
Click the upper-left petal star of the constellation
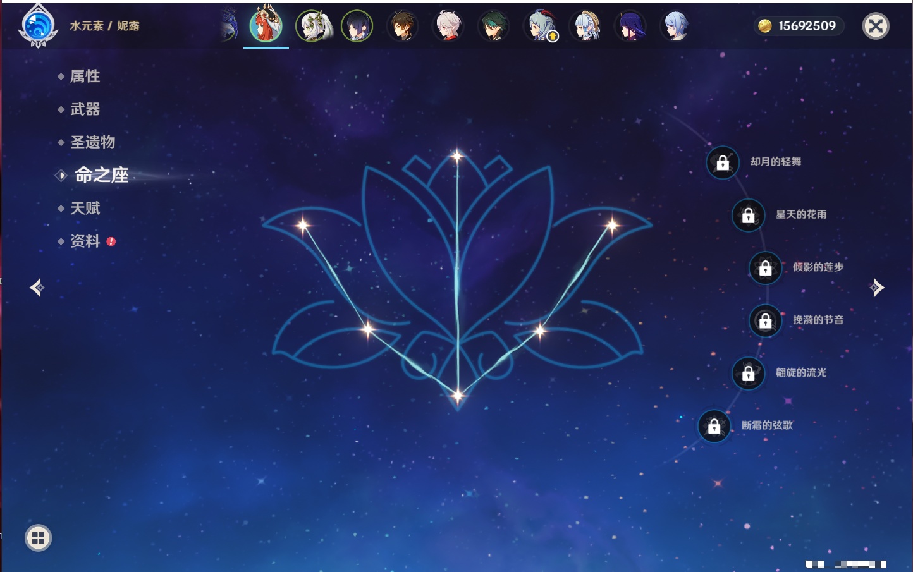pos(303,224)
